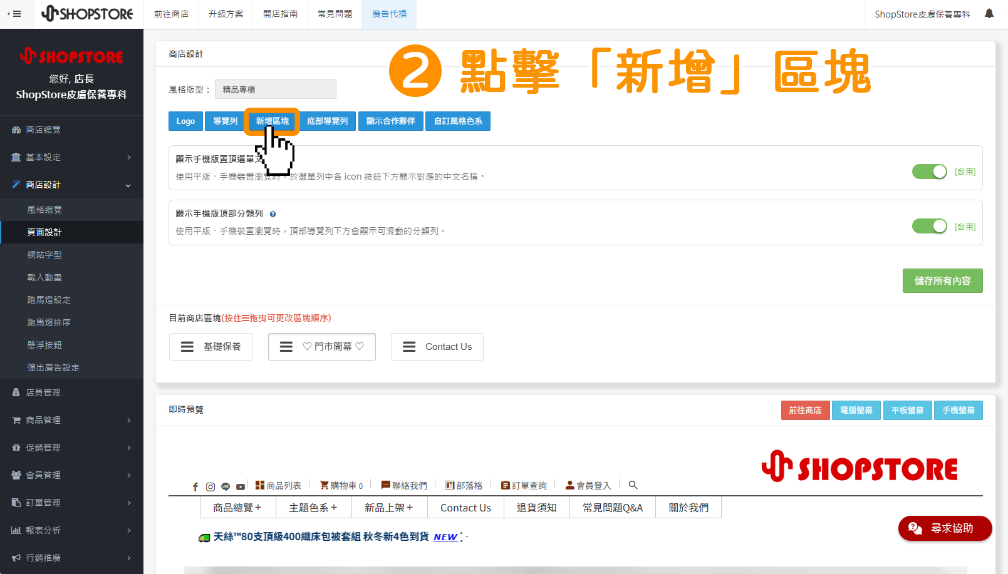Expand 商品管理 sidebar menu

[x=71, y=420]
